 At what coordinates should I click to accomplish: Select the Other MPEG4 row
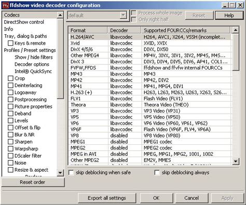[149, 56]
